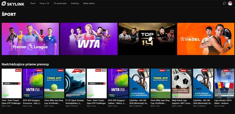Click Naživo badge on 15:15 Cyklistika card
This screenshot has height=114, width=235.
coord(141,70)
